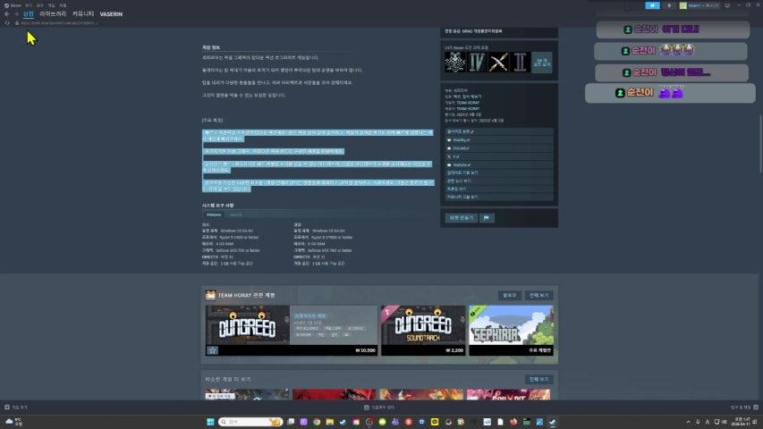
Task: Click the microphone icon in the system tray
Action: [x=698, y=422]
